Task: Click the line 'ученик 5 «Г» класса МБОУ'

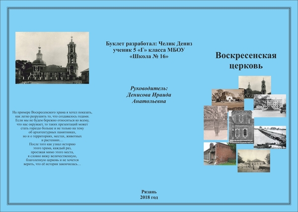Action: pos(149,50)
